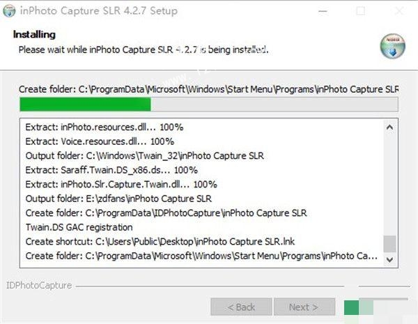Select the Saraff.Twain.DS_x86 extract log line
The image size is (418, 324).
click(x=111, y=170)
